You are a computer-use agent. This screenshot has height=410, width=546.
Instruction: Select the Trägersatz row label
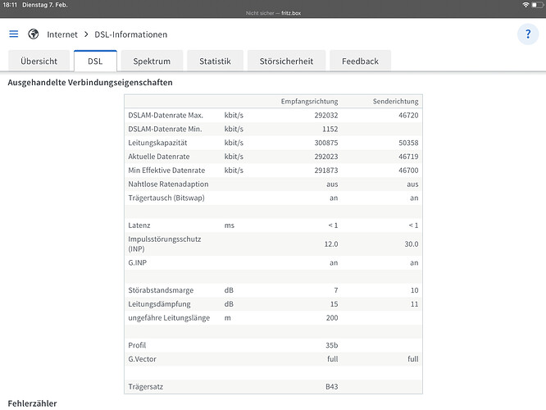point(146,387)
